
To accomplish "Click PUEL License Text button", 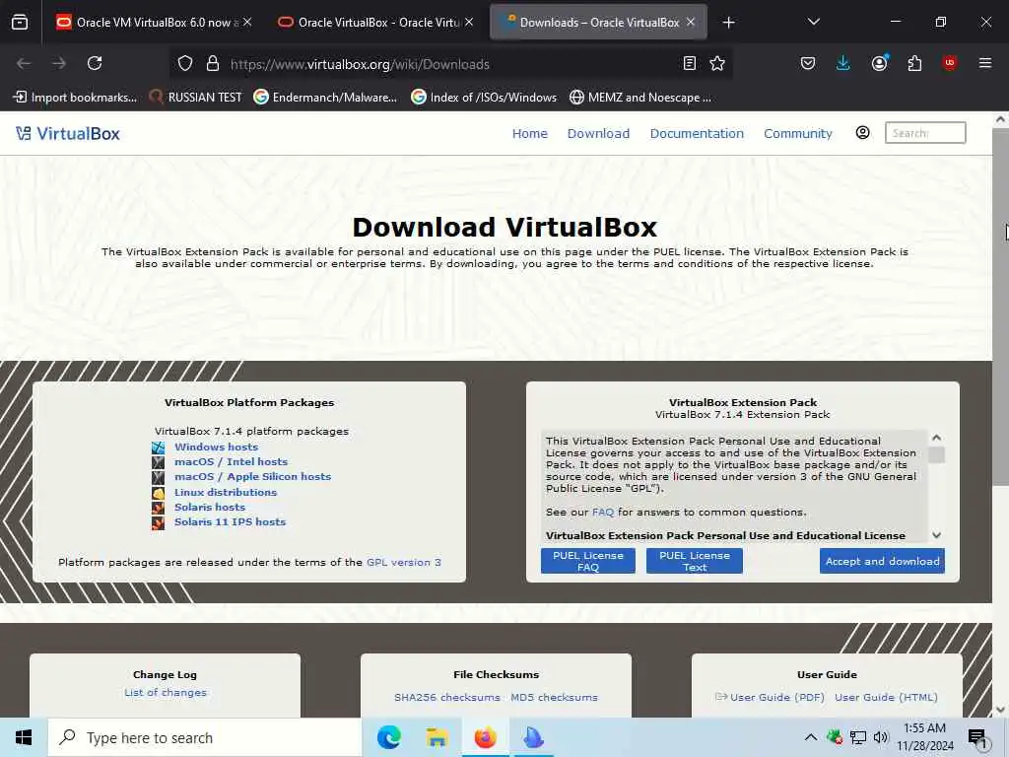I will pos(695,561).
